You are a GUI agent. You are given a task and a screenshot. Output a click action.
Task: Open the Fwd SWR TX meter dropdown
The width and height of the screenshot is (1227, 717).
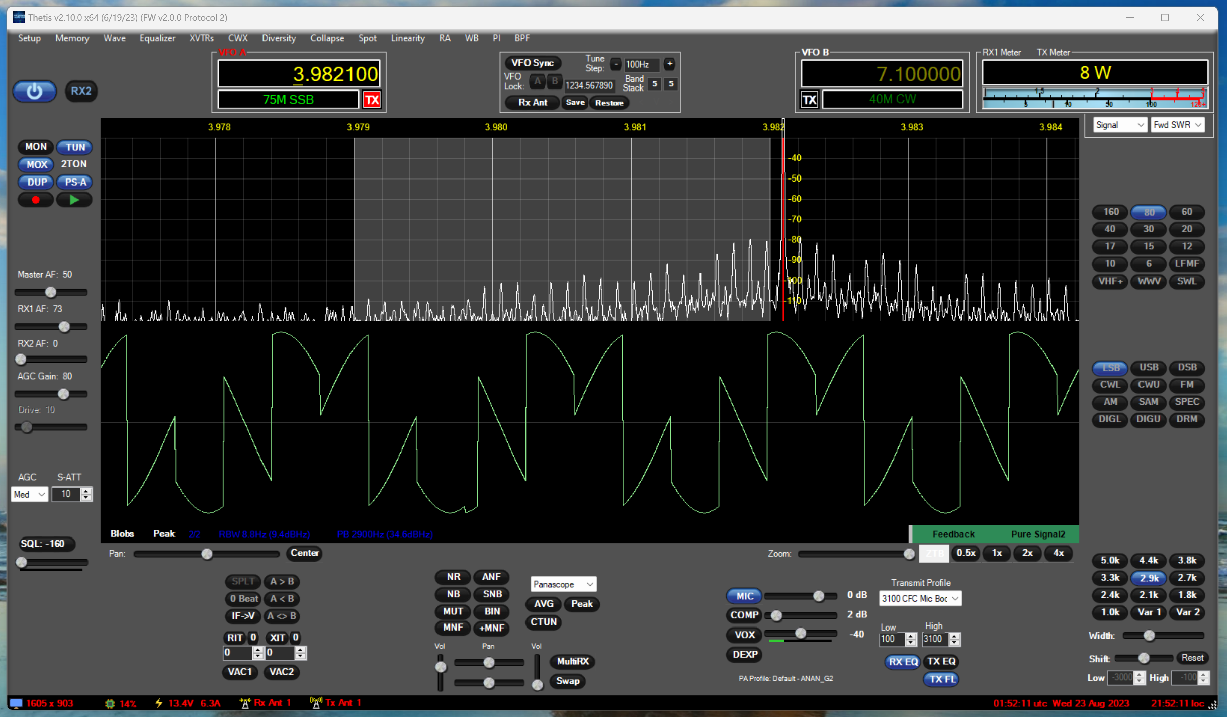pos(1177,125)
